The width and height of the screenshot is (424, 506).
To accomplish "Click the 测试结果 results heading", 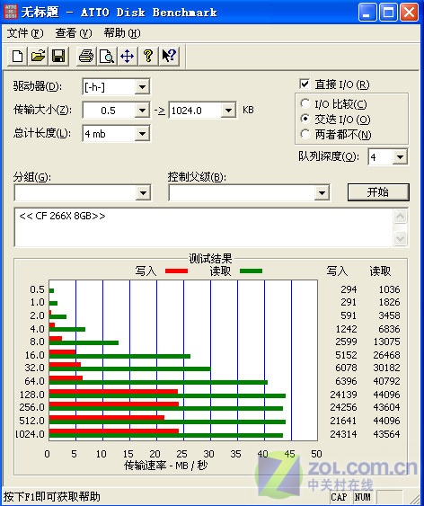I will [x=210, y=258].
